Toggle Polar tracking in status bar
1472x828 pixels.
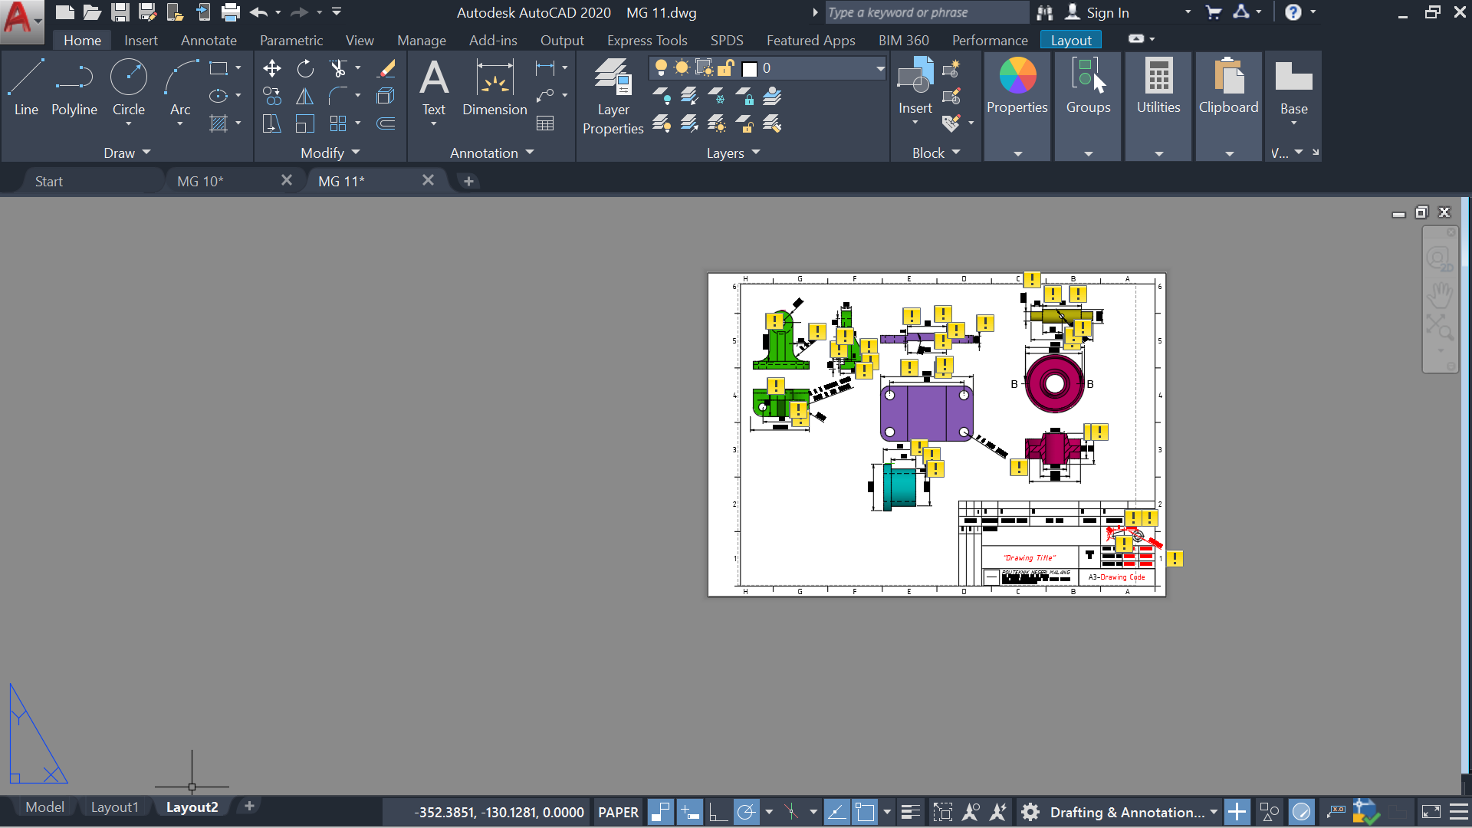click(x=746, y=812)
